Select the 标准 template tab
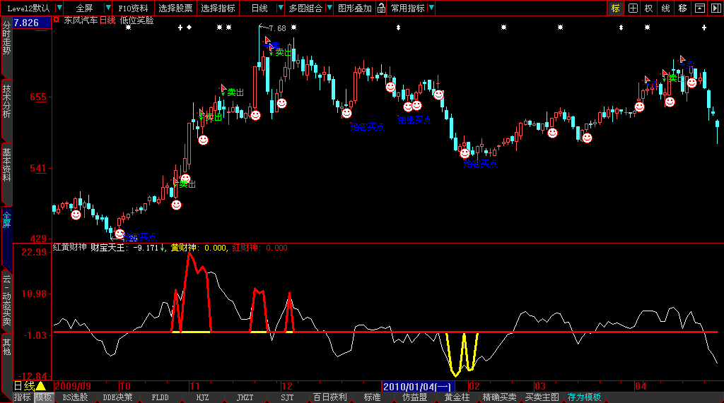Viewport: 724px width, 403px height. pos(372,397)
